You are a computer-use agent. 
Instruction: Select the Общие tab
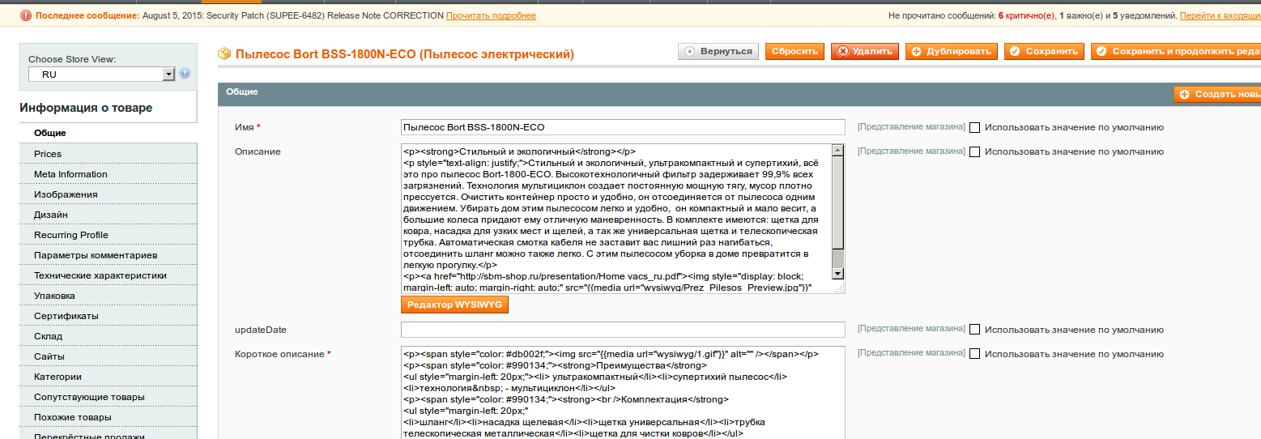click(109, 133)
